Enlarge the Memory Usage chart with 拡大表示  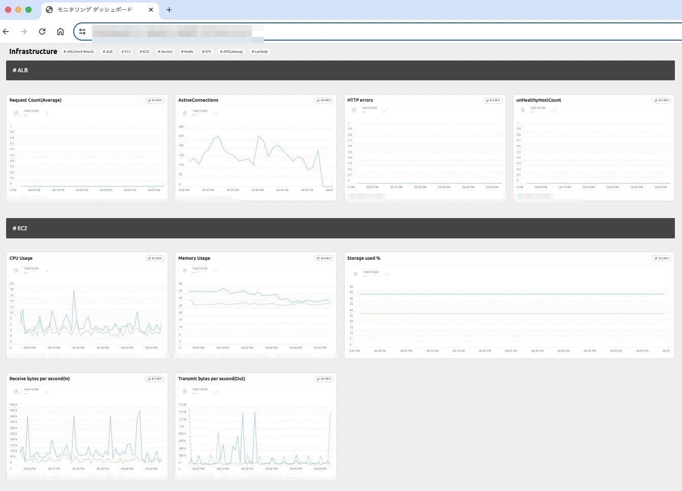324,258
